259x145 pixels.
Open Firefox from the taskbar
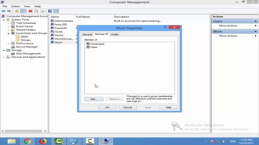pos(43,141)
